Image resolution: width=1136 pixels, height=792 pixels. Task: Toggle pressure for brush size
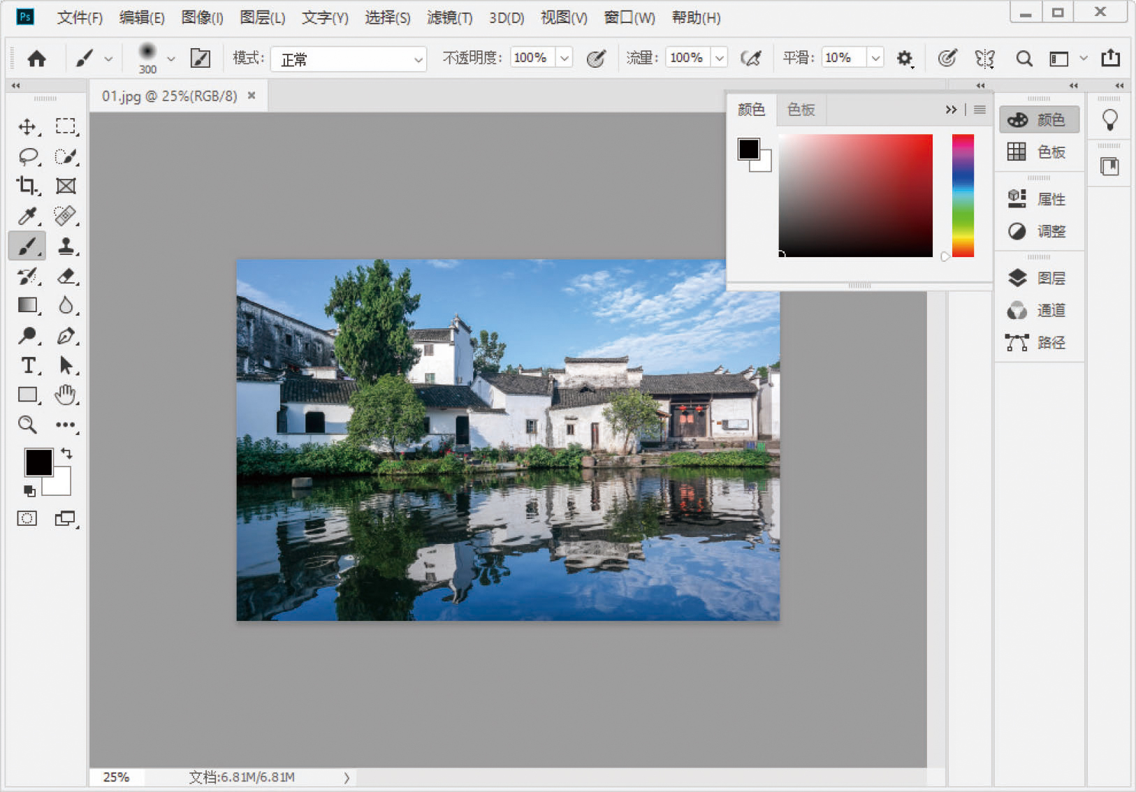click(x=947, y=59)
